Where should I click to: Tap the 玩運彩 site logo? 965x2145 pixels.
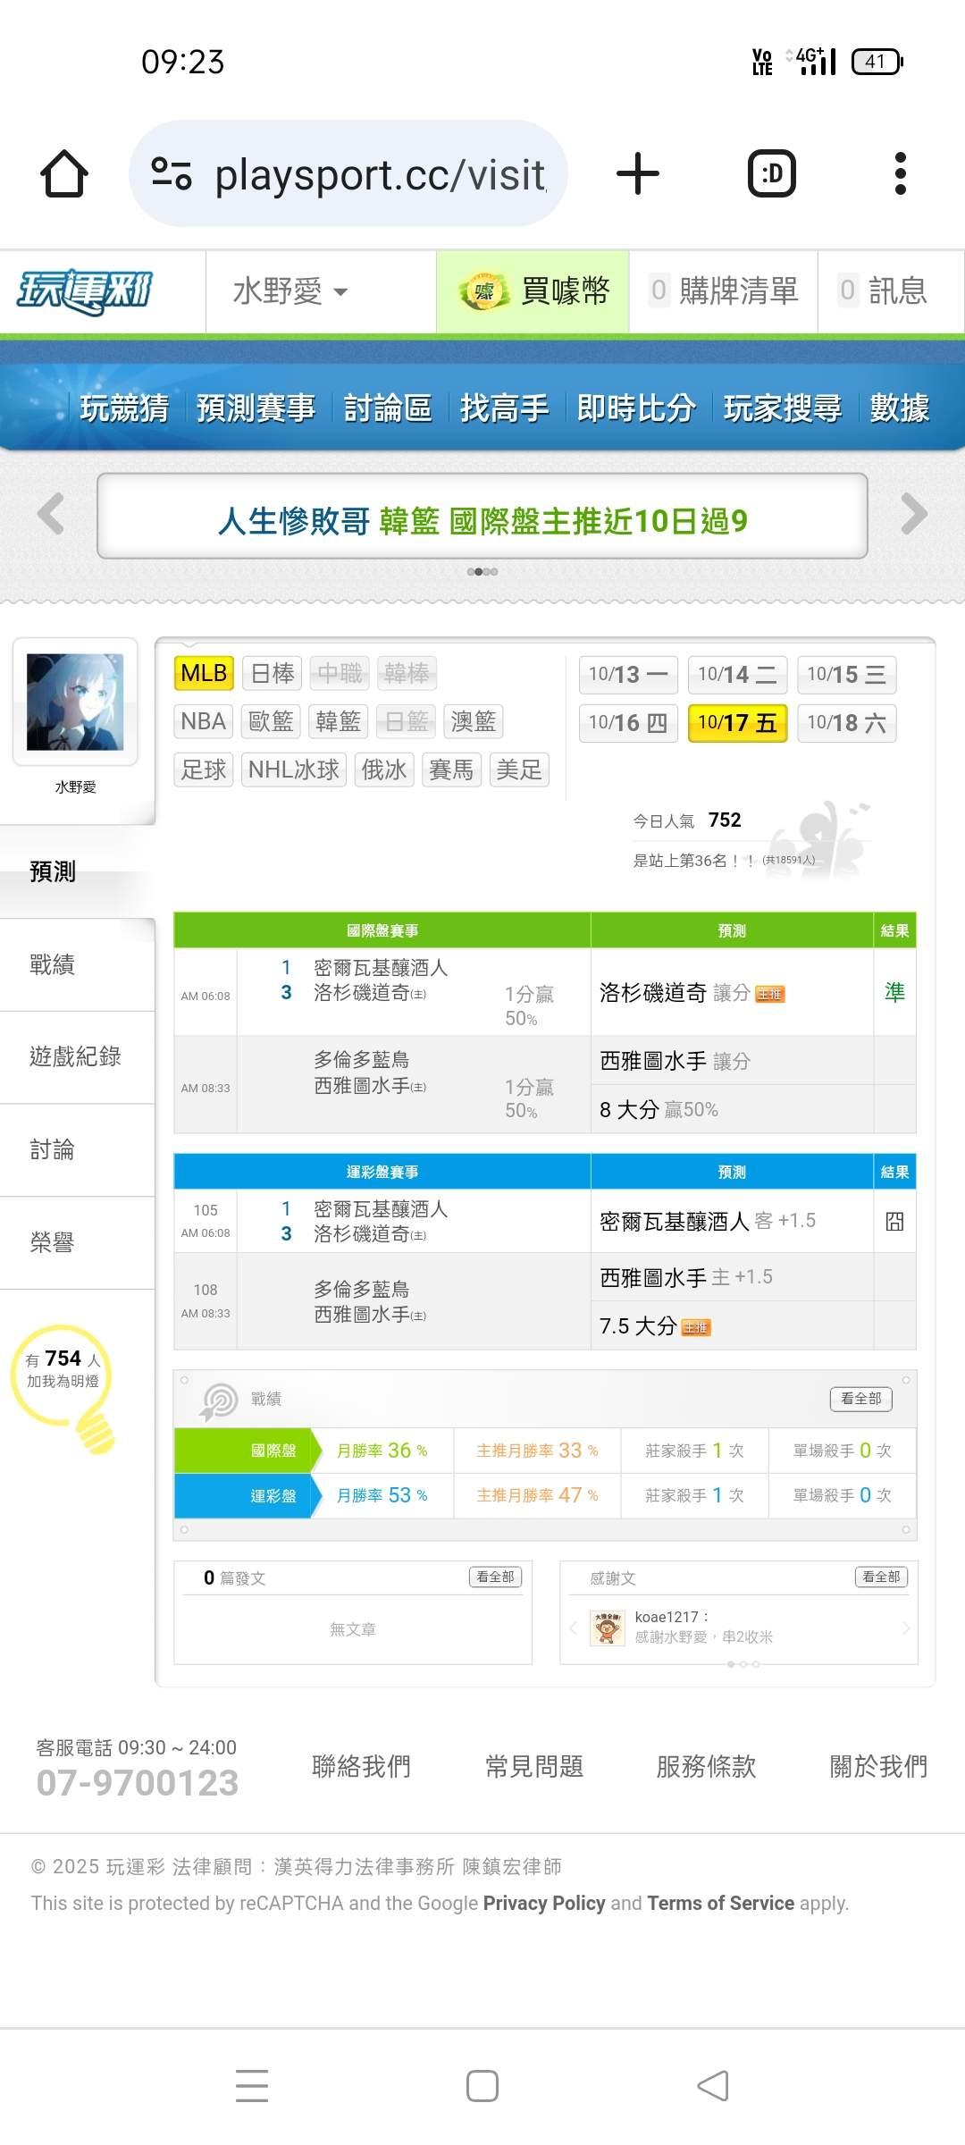tap(85, 291)
